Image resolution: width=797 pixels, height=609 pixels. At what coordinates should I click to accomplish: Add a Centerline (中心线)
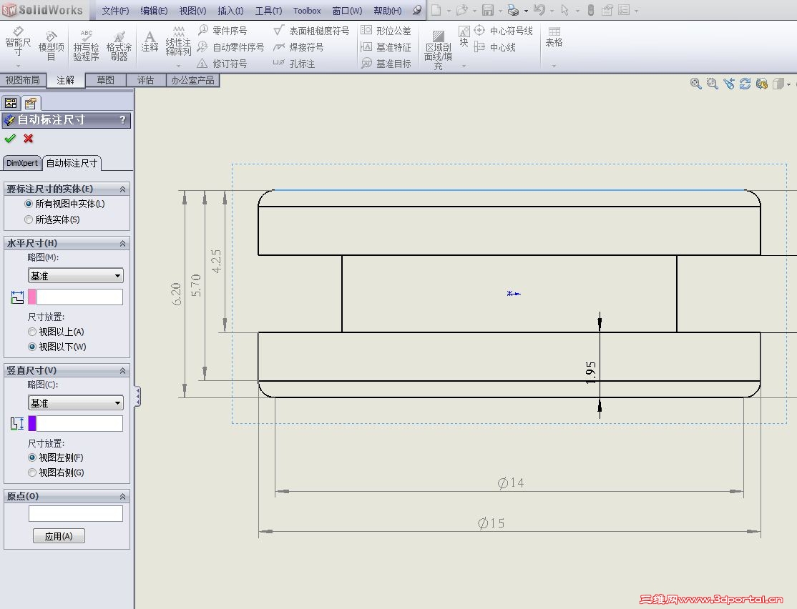click(494, 47)
